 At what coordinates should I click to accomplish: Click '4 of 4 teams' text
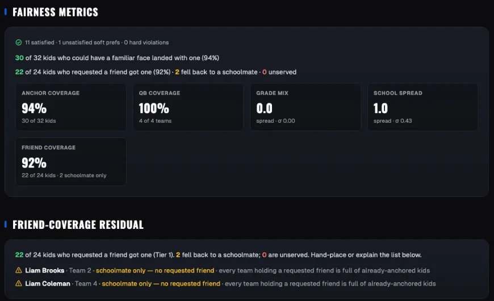point(155,121)
